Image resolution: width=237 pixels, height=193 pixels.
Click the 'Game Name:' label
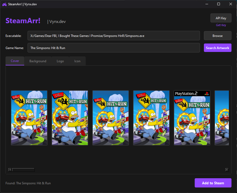[x=15, y=48]
